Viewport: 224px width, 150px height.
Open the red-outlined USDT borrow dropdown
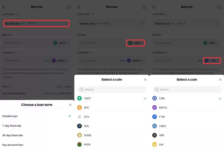click(136, 43)
